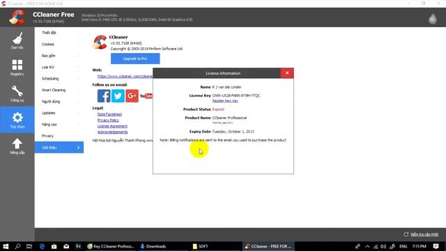The height and width of the screenshot is (251, 446).
Task: Open the Mail app on taskbar
Action: coord(66,246)
